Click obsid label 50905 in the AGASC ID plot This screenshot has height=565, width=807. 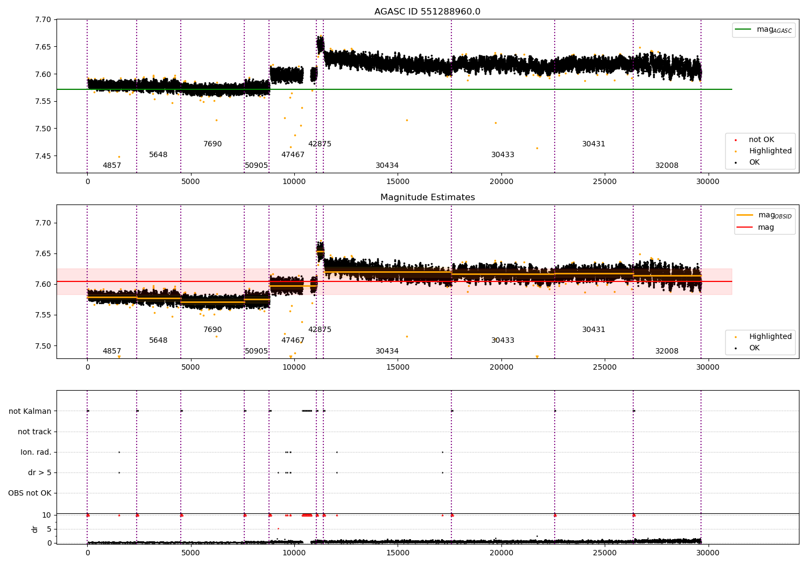click(256, 166)
